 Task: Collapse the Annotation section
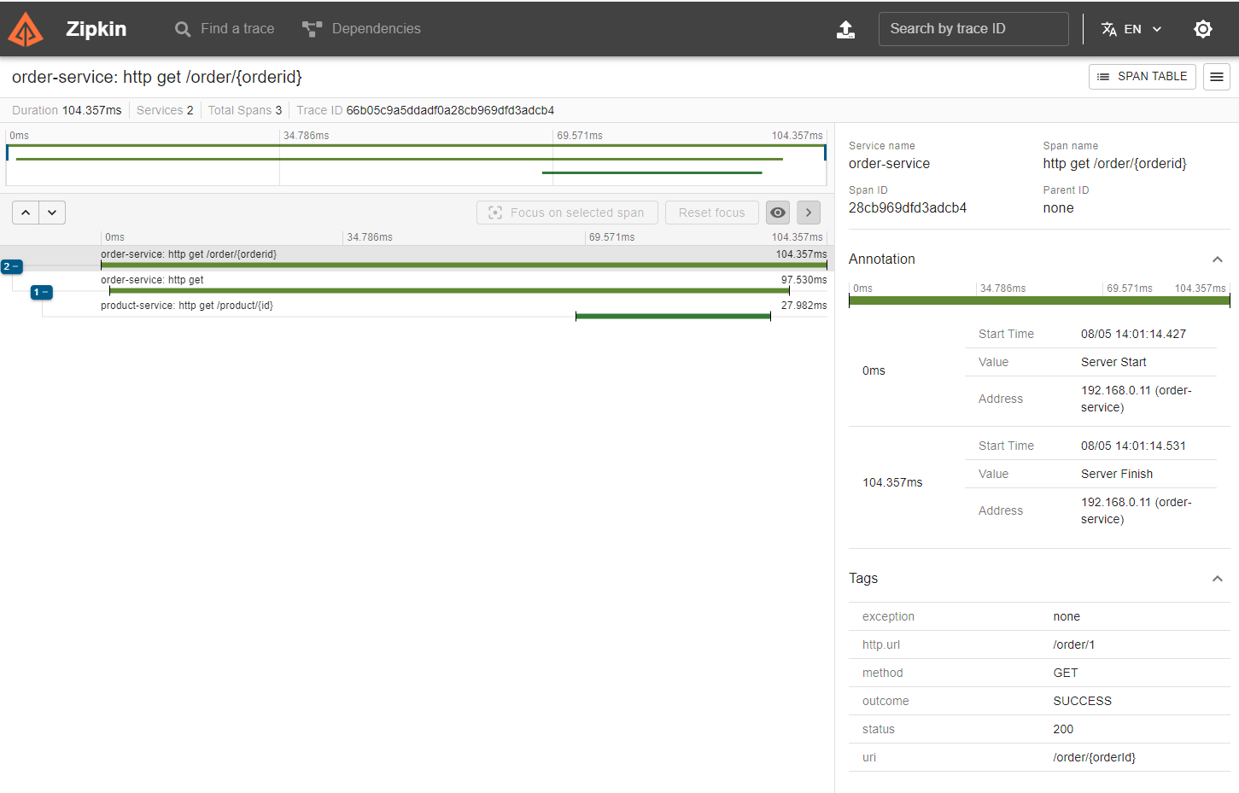(1218, 259)
